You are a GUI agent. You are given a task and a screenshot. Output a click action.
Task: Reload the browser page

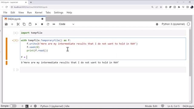(x=7, y=7)
